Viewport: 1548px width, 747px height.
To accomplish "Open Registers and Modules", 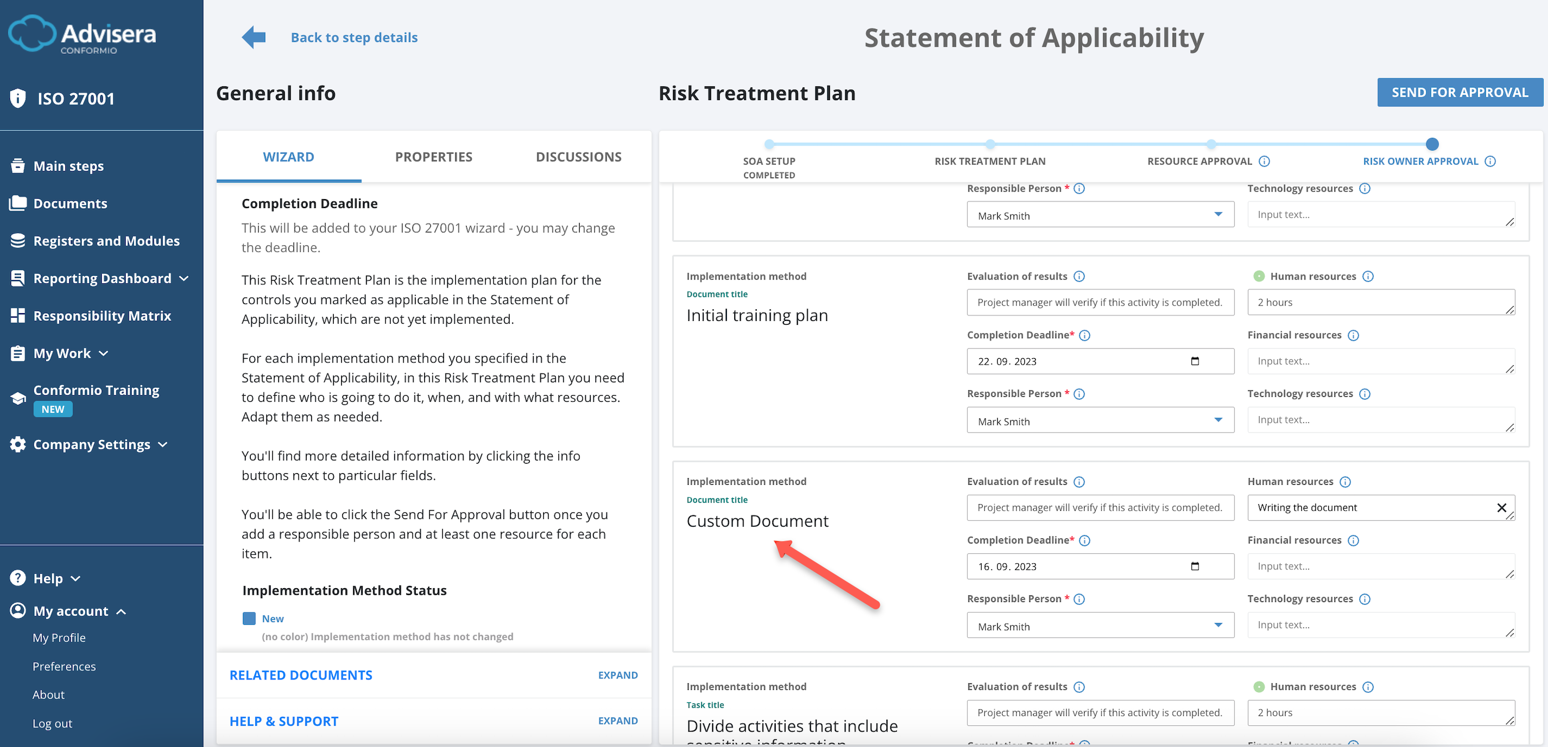I will pyautogui.click(x=107, y=240).
